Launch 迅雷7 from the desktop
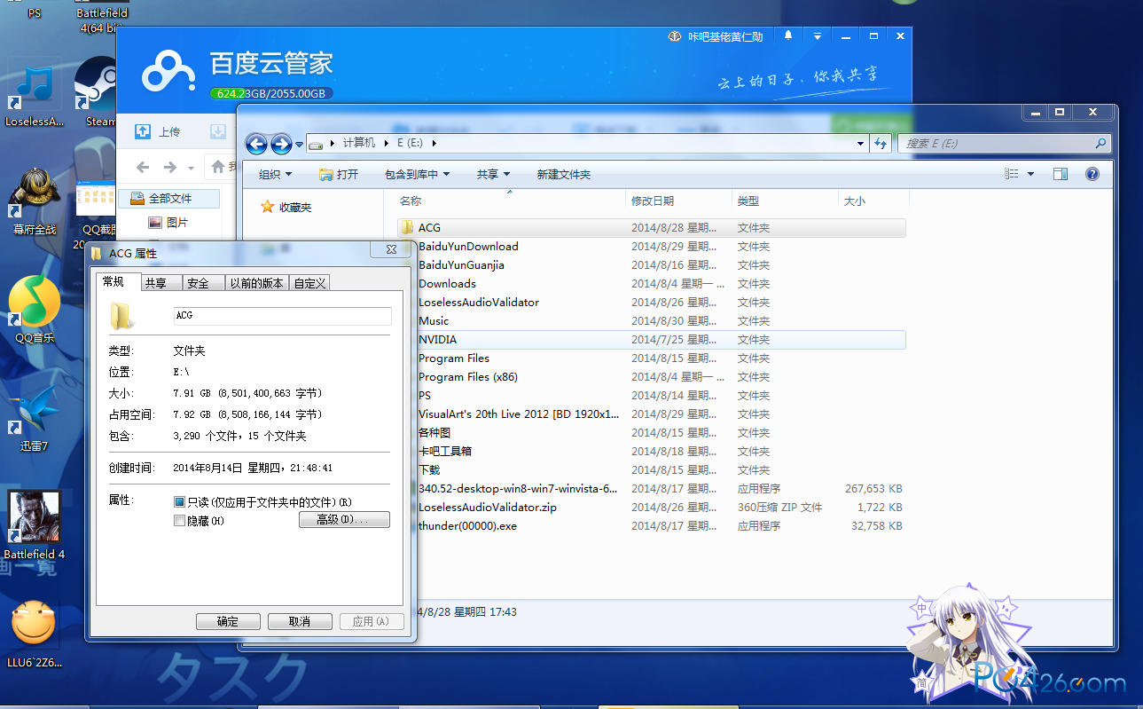Image resolution: width=1143 pixels, height=709 pixels. (x=35, y=417)
